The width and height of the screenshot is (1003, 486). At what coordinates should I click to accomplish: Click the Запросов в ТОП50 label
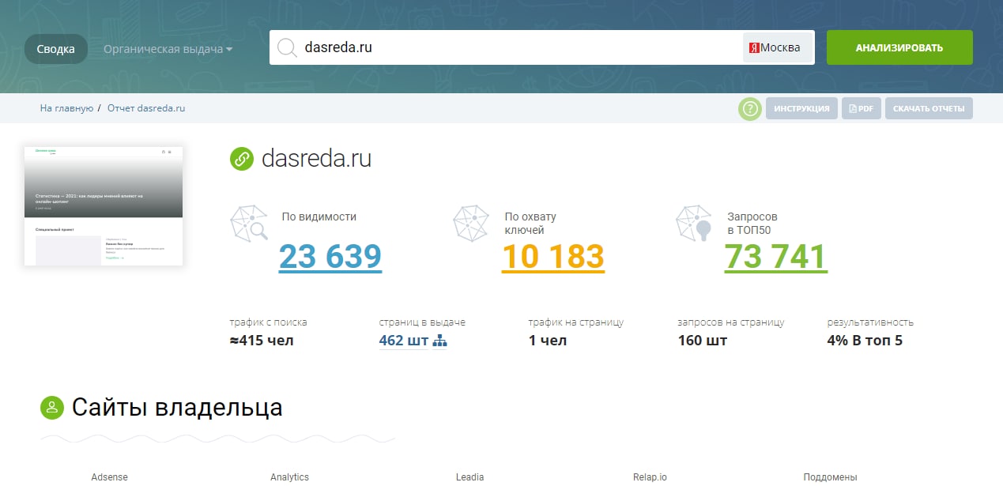click(752, 223)
